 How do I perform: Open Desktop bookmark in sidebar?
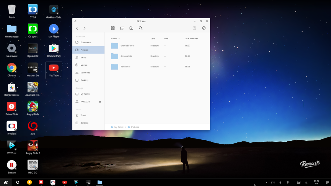(88, 80)
